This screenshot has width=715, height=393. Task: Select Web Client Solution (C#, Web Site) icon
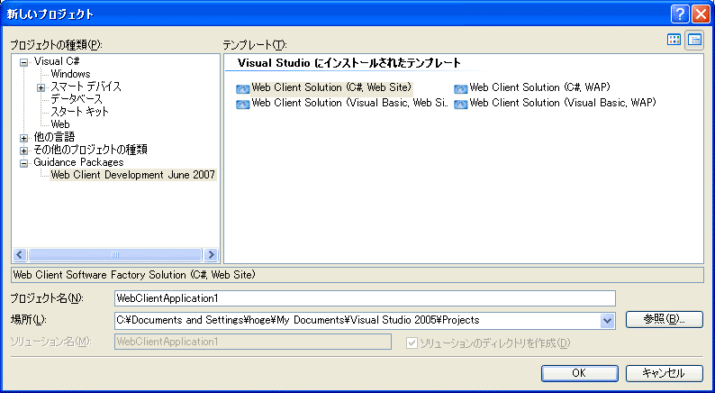tap(243, 88)
